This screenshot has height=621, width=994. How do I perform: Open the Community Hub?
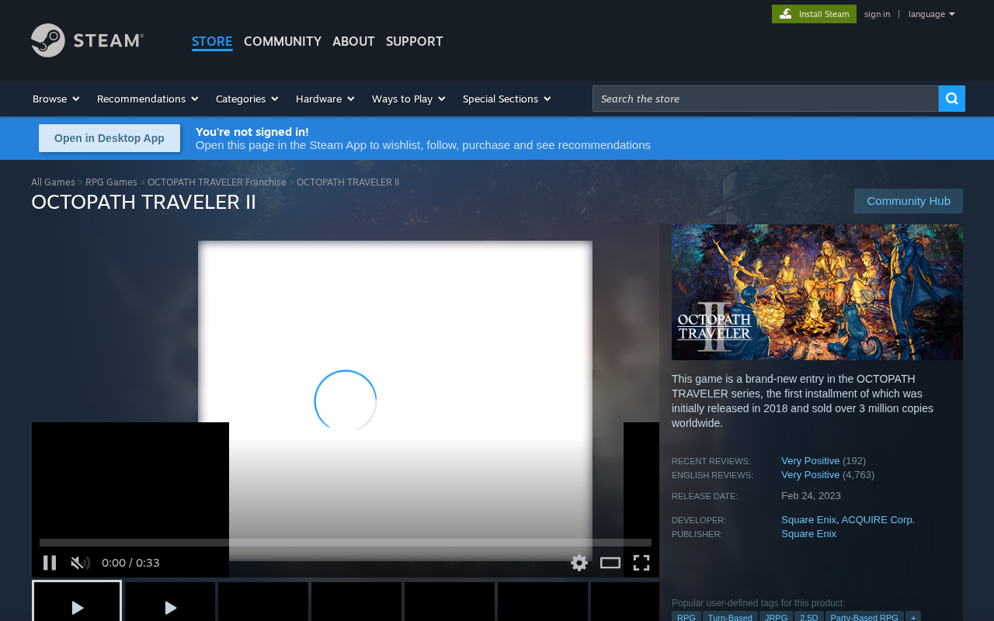[909, 201]
